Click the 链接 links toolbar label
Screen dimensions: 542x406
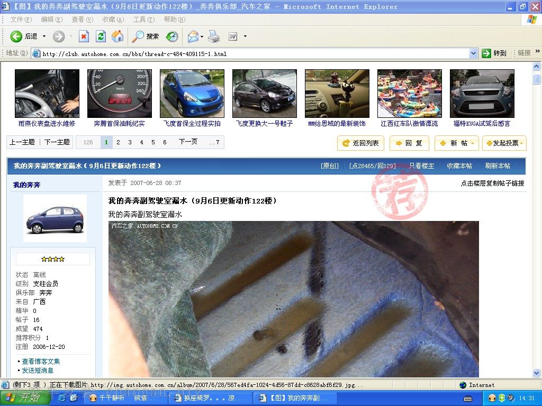524,53
